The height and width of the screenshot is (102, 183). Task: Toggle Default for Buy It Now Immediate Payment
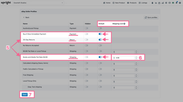coord(100,34)
